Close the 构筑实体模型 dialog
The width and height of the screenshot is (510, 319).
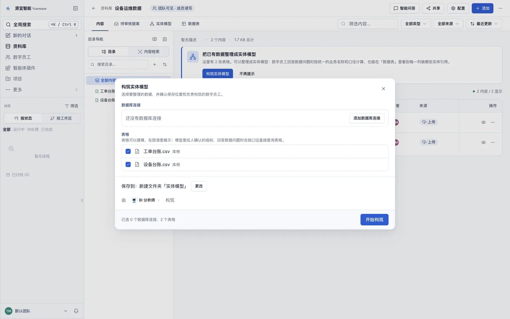(x=383, y=89)
